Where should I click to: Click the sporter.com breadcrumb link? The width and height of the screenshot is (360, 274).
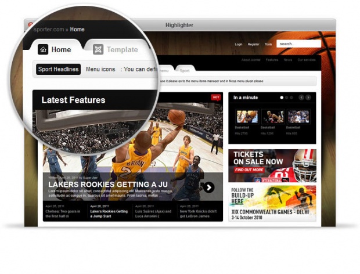tap(49, 30)
